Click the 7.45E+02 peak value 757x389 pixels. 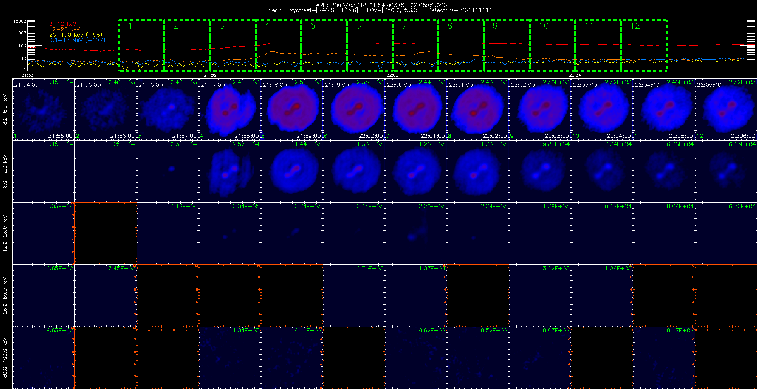(122, 269)
